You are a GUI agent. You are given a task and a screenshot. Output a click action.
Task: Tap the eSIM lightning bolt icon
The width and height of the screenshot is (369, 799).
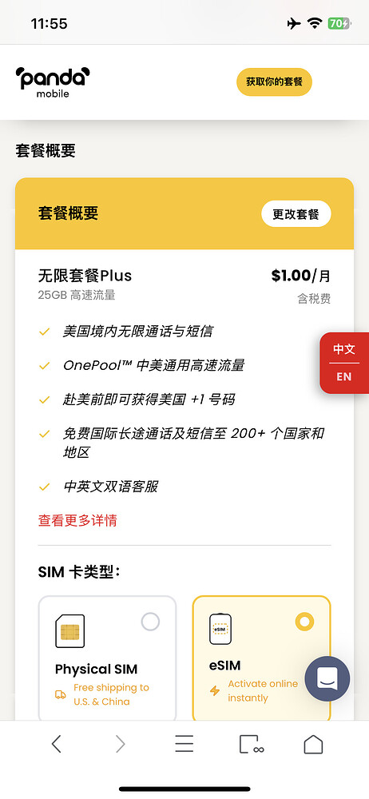[215, 691]
